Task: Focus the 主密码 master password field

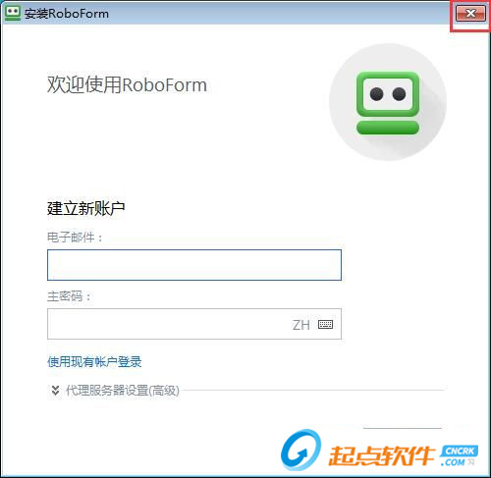Action: pos(194,324)
